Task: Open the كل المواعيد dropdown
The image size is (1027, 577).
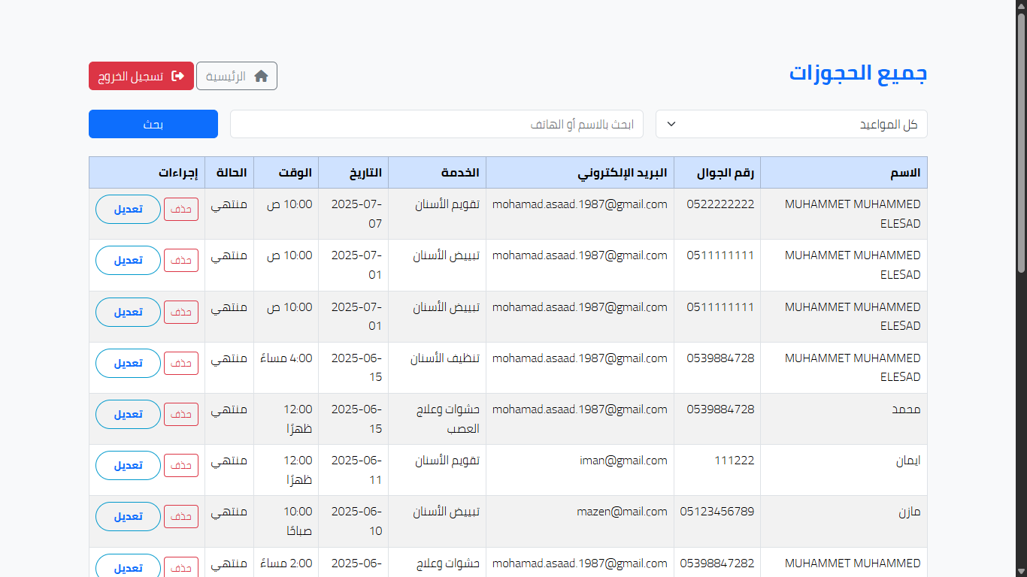Action: (791, 124)
